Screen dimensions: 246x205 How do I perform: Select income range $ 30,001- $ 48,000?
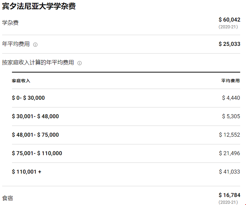tap(35, 116)
